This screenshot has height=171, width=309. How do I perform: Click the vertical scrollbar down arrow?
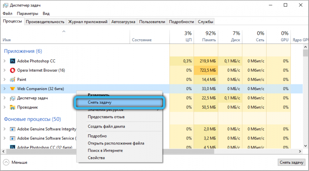(x=306, y=146)
